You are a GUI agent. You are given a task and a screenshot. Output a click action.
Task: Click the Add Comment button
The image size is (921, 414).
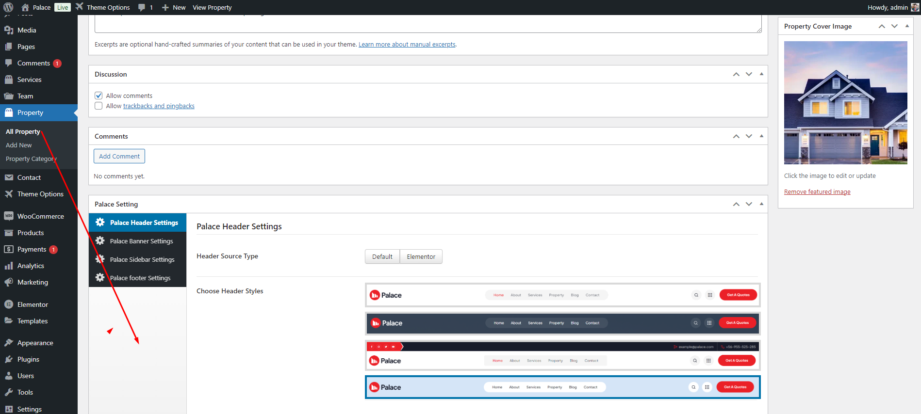tap(119, 156)
